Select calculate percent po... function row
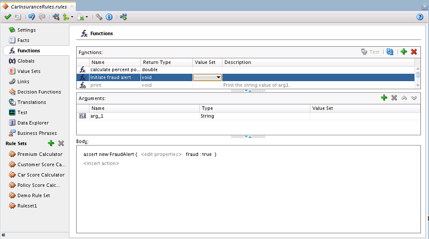 246,70
